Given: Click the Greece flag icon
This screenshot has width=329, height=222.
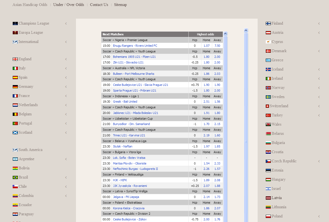Looking at the screenshot, I should (x=268, y=60).
